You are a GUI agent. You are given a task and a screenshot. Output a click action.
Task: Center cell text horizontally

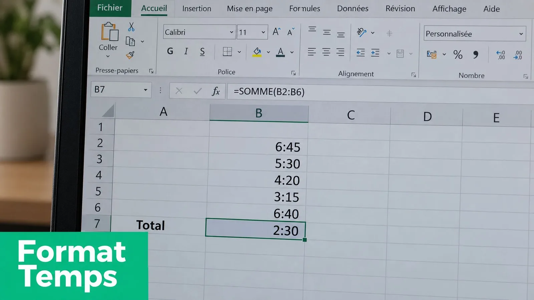[x=326, y=52]
